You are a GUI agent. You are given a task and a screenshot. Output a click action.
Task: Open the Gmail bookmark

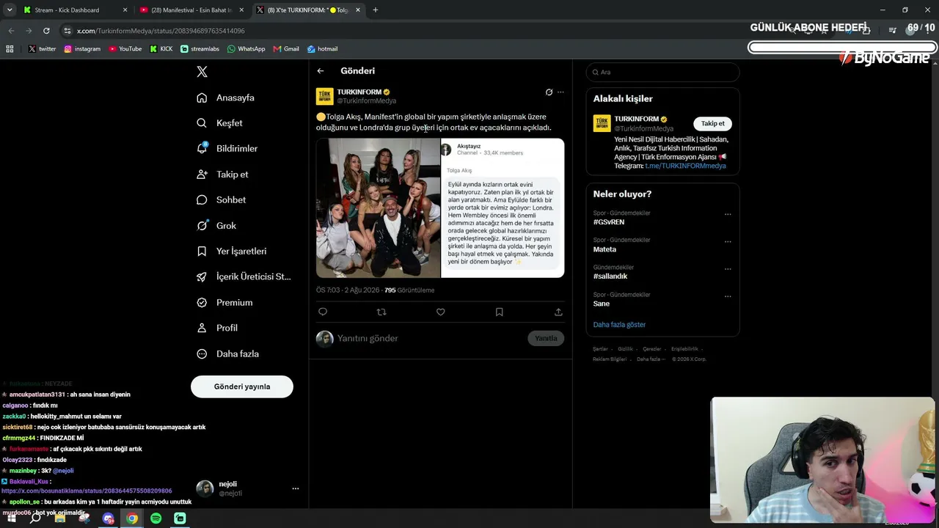pos(286,49)
